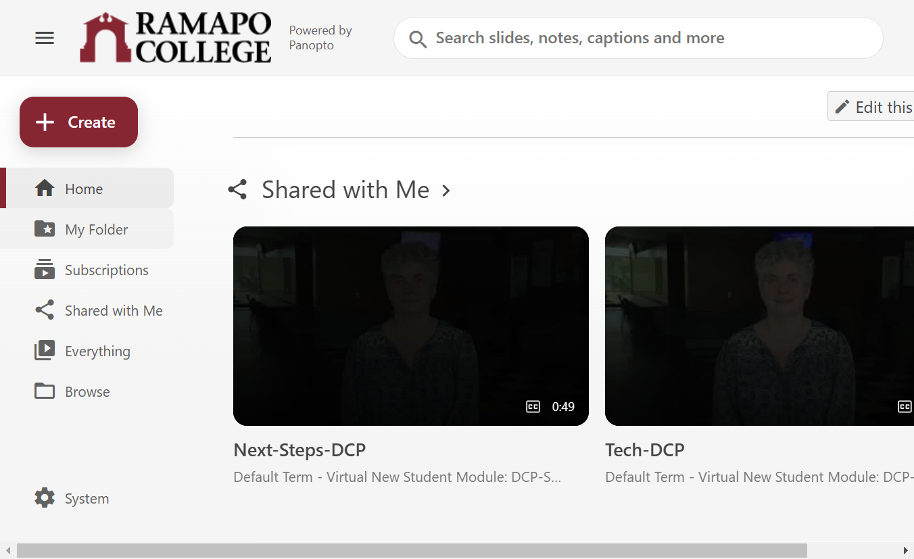The width and height of the screenshot is (914, 559).
Task: Click the System gear icon
Action: [x=45, y=498]
